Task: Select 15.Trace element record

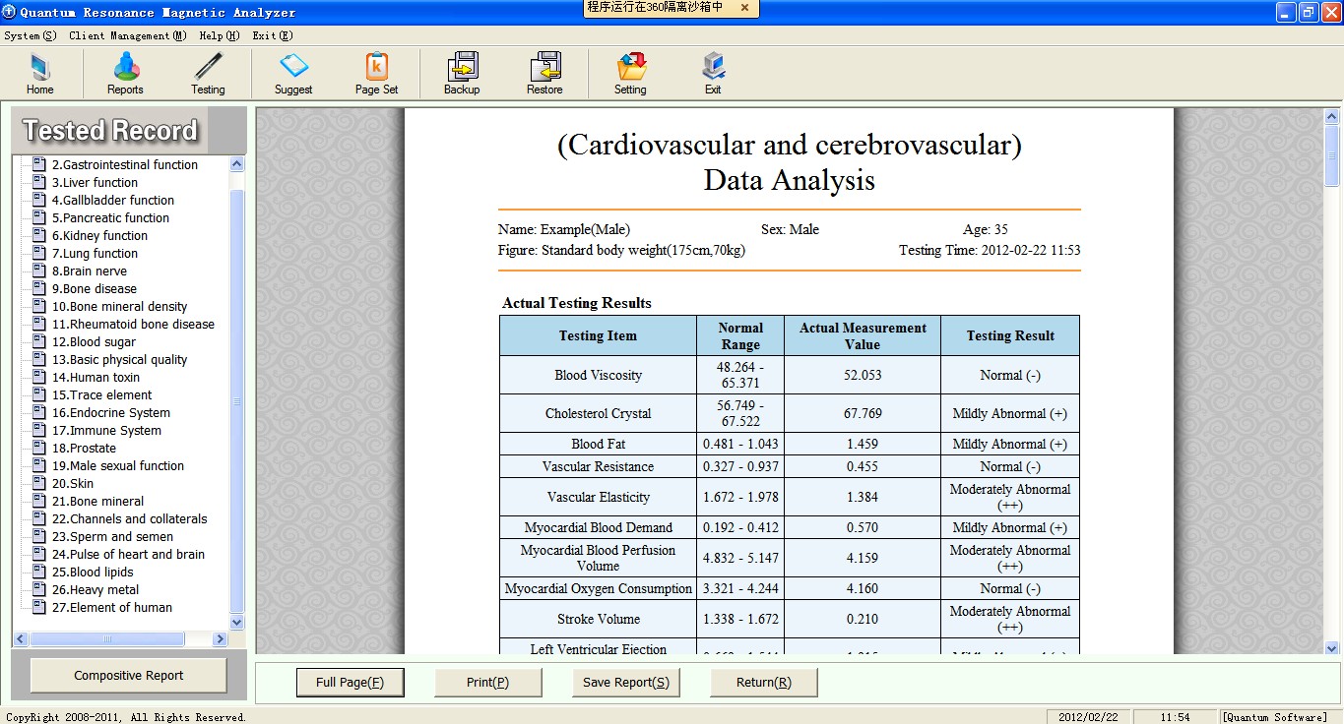Action: 102,394
